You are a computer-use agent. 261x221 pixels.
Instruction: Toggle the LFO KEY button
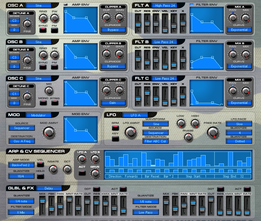(x=115, y=139)
